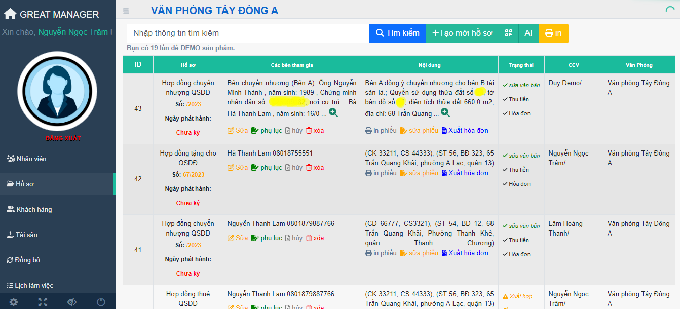Click the yellow 'in' print button
Image resolution: width=680 pixels, height=309 pixels.
pyautogui.click(x=553, y=33)
